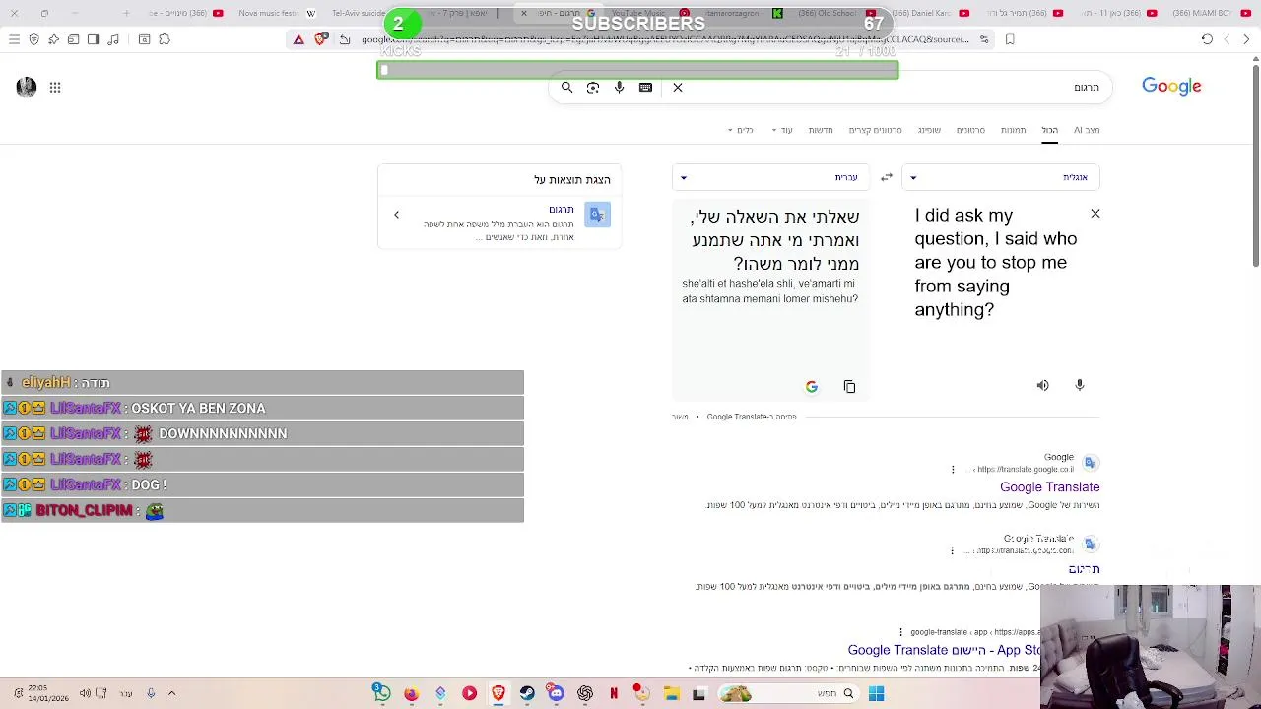Open Brave hamburger menu
The image size is (1261, 709).
(14, 39)
